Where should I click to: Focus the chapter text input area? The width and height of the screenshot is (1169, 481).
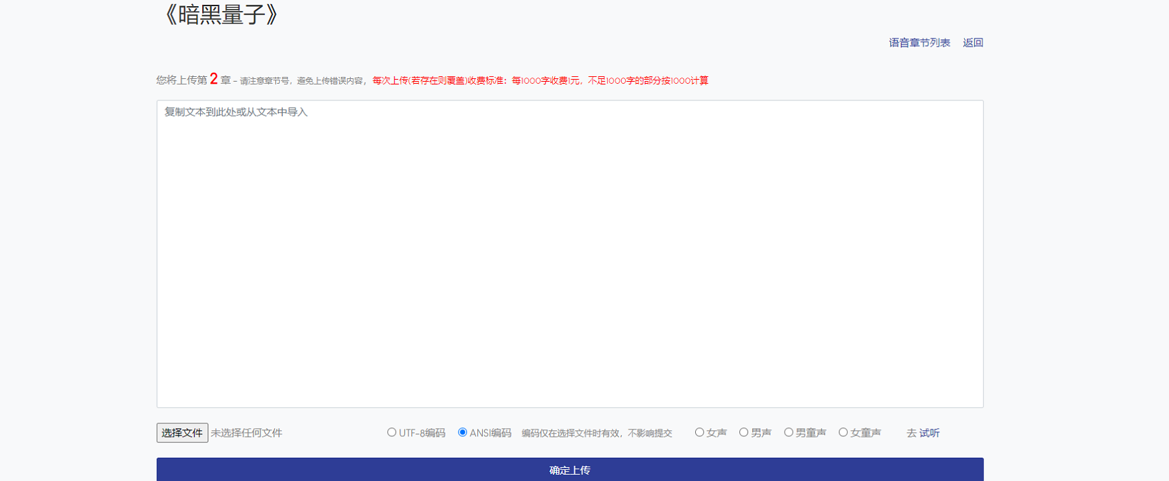tap(569, 254)
